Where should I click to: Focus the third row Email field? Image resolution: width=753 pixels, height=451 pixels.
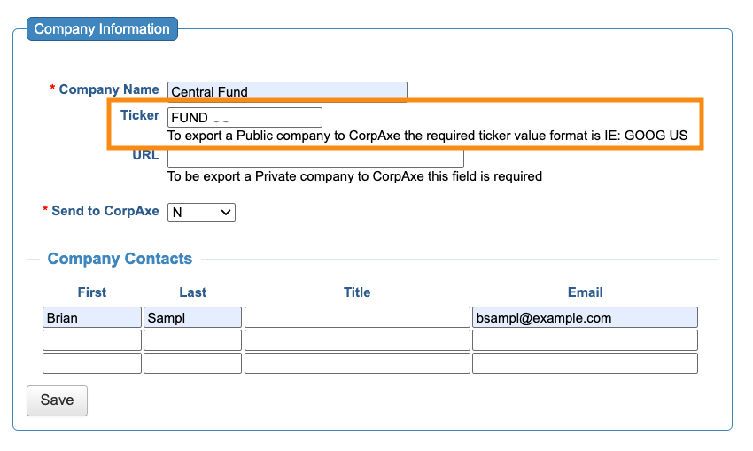585,363
